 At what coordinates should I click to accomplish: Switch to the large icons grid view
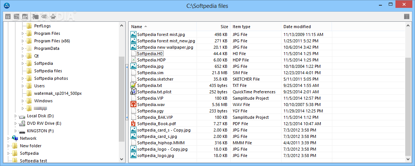point(25,16)
